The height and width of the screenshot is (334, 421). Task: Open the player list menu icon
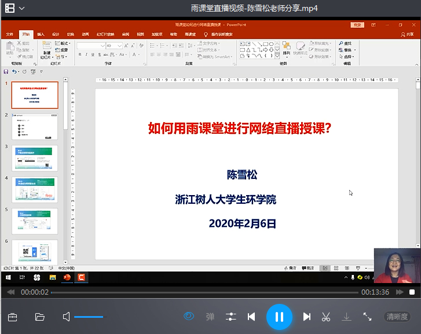[10, 8]
